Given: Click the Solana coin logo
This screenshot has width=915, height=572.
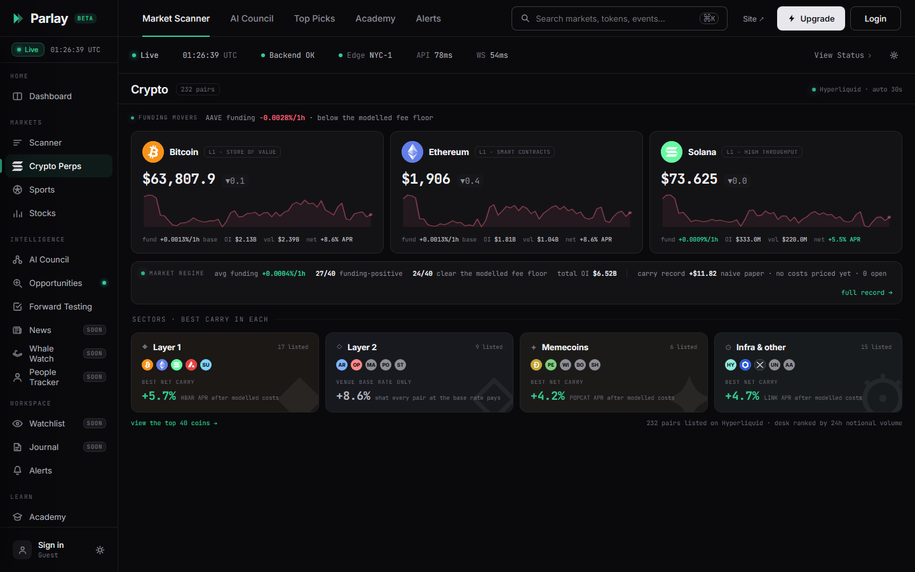Looking at the screenshot, I should 671,152.
